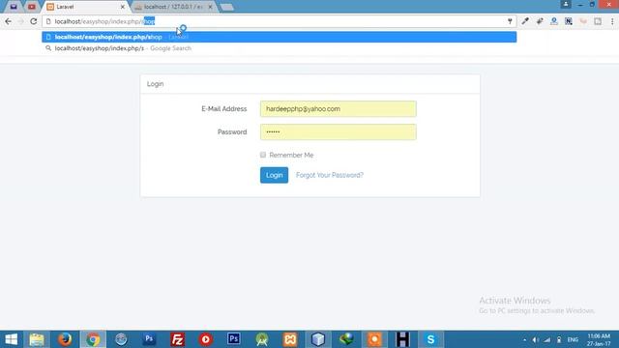
Task: Show hidden system tray icons arrow
Action: point(524,339)
